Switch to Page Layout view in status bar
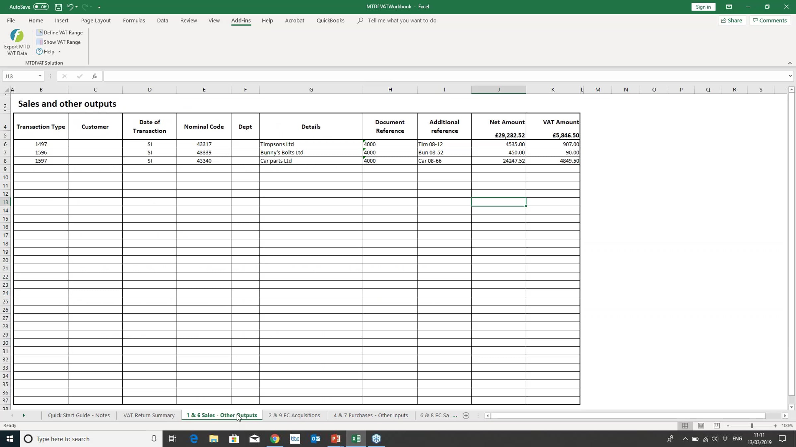This screenshot has height=447, width=796. point(701,426)
